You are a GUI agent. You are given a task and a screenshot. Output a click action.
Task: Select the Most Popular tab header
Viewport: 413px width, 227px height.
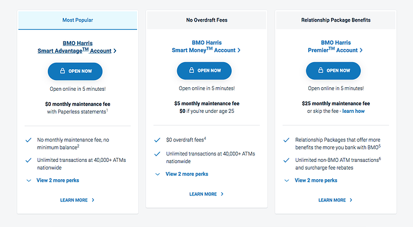pyautogui.click(x=78, y=20)
